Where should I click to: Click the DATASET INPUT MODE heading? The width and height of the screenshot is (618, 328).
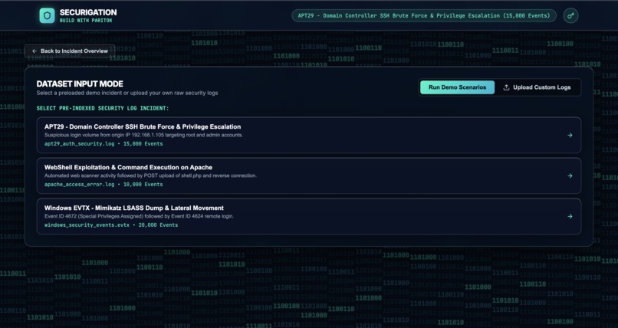click(80, 84)
